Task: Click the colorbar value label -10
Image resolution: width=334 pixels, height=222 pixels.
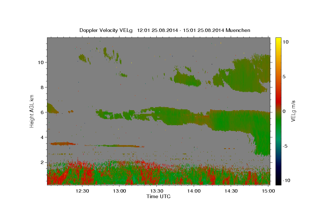Action: [x=286, y=180]
